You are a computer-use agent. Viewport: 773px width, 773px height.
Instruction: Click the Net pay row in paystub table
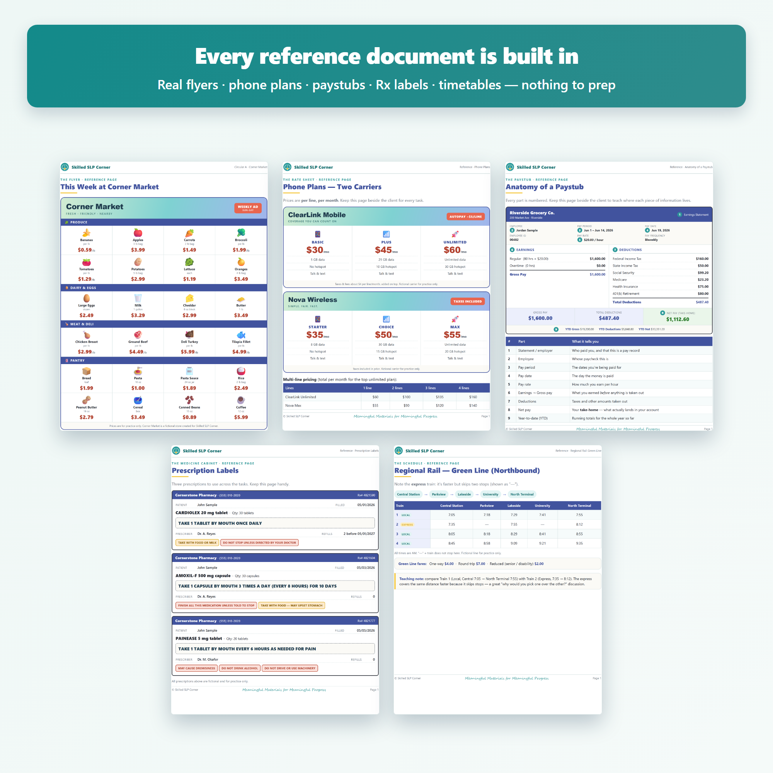coord(609,410)
